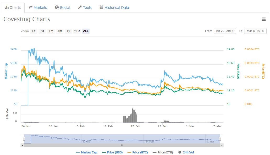270x155 pixels.
Task: Click the Covesting Charts heading
Action: (27, 19)
